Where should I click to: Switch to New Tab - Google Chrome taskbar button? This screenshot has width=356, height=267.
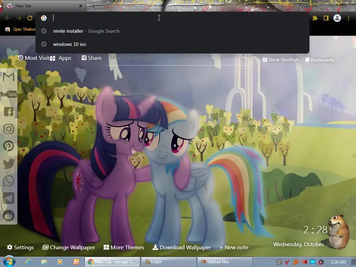[x=112, y=262]
